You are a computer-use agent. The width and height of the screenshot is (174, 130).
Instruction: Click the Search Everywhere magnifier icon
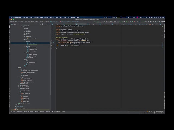click(162, 22)
